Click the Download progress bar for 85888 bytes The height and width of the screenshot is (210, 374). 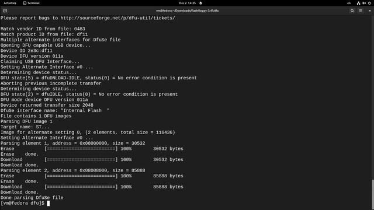pos(81,187)
